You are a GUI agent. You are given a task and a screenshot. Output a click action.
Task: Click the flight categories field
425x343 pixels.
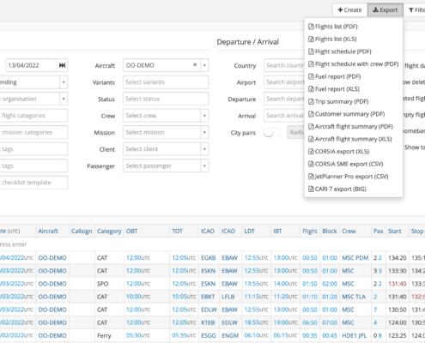coord(33,116)
